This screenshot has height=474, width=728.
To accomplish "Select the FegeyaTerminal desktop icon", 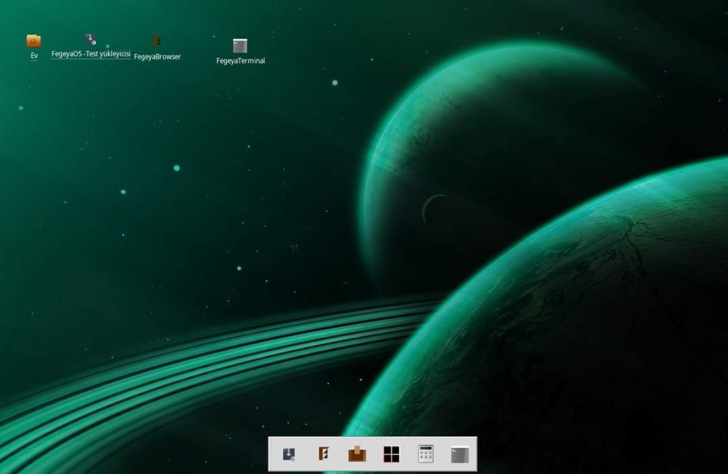I will pyautogui.click(x=240, y=45).
